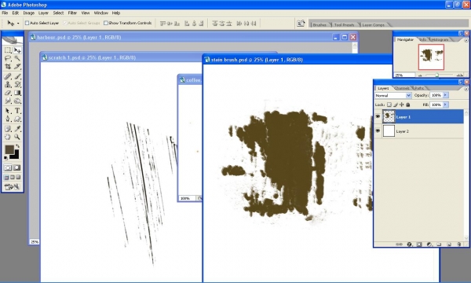Viewport: 471px width, 283px height.
Task: Select the Rectangular Marquee tool
Action: (8, 50)
